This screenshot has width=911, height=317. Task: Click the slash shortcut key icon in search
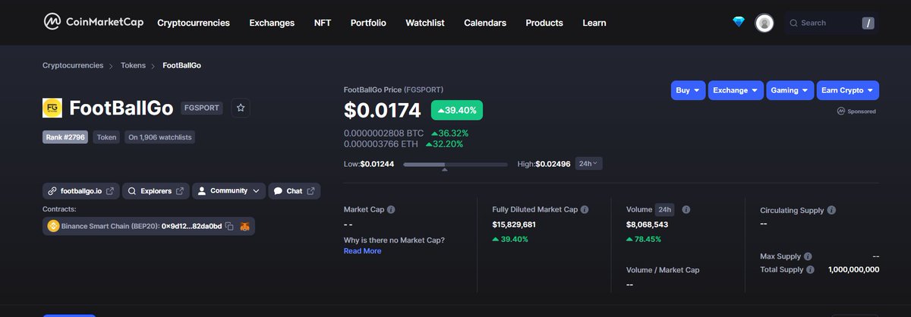coord(868,23)
